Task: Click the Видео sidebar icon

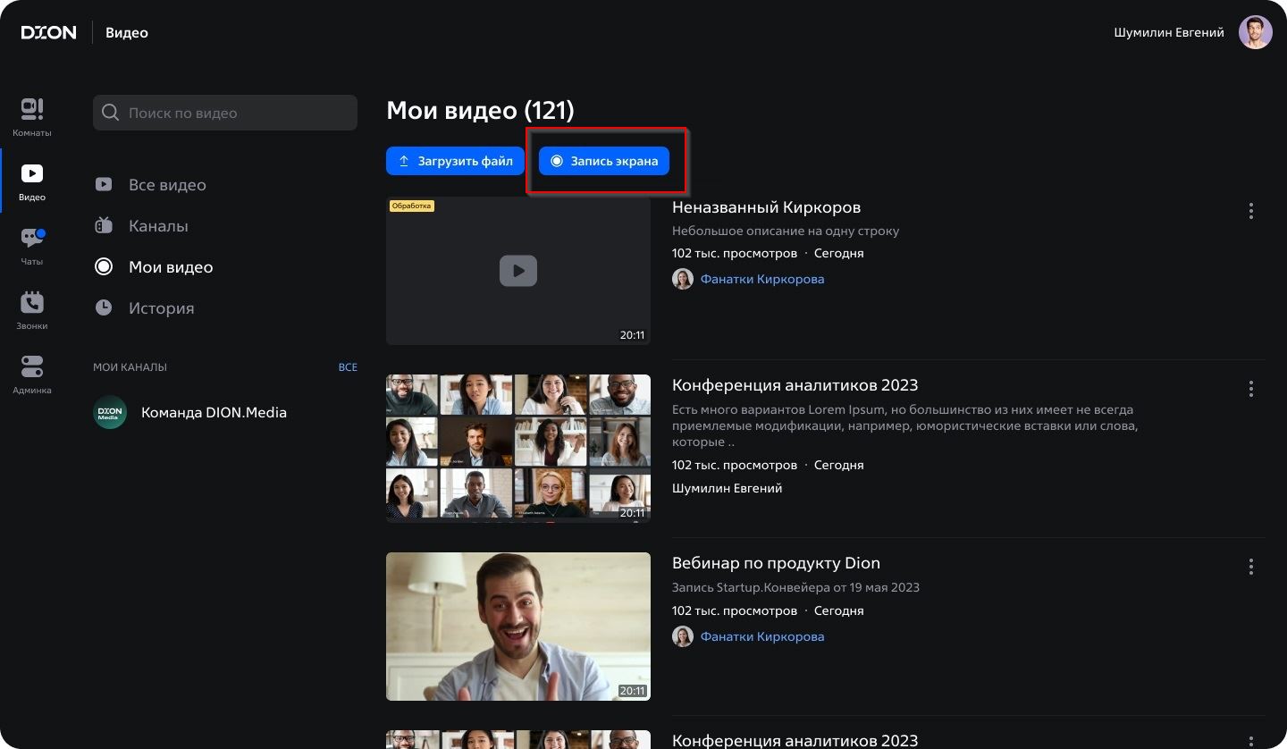Action: point(32,181)
